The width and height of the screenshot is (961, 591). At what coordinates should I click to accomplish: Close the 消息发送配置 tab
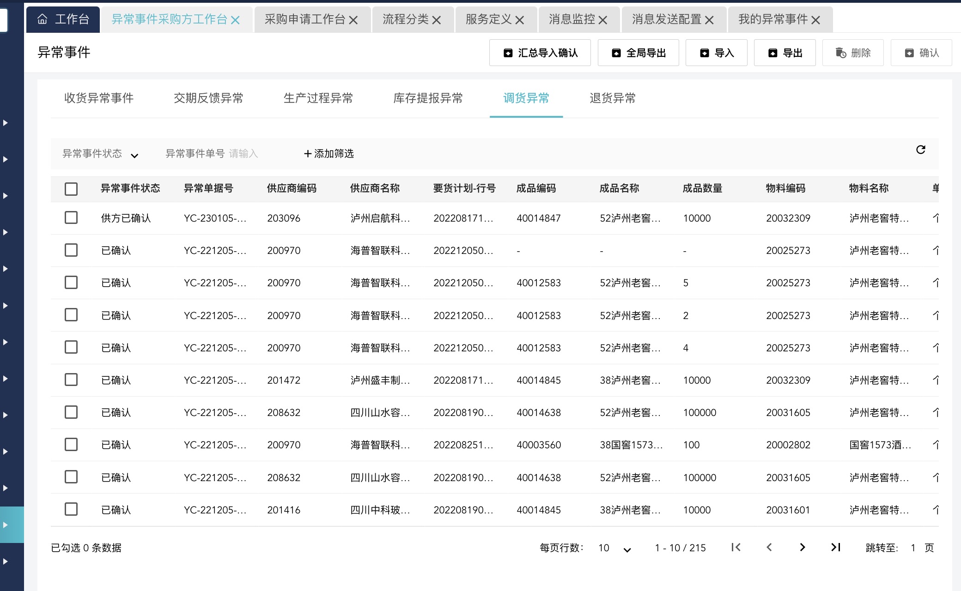(710, 20)
